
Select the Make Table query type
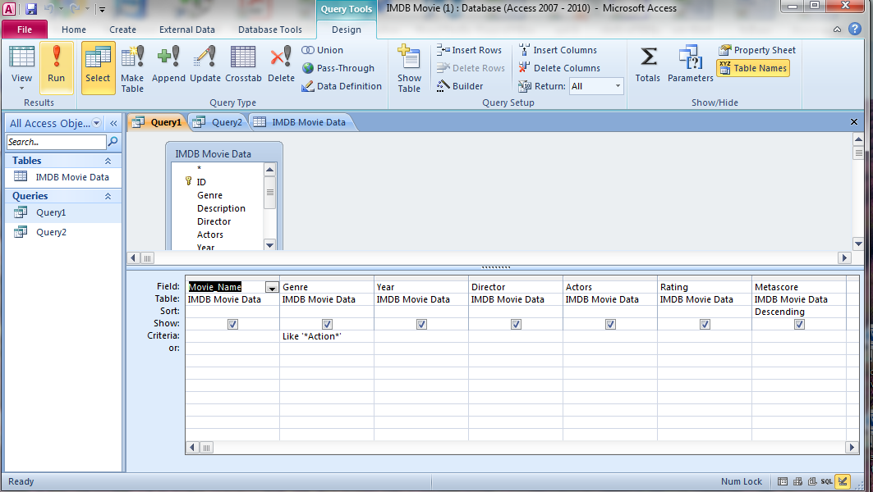point(131,68)
